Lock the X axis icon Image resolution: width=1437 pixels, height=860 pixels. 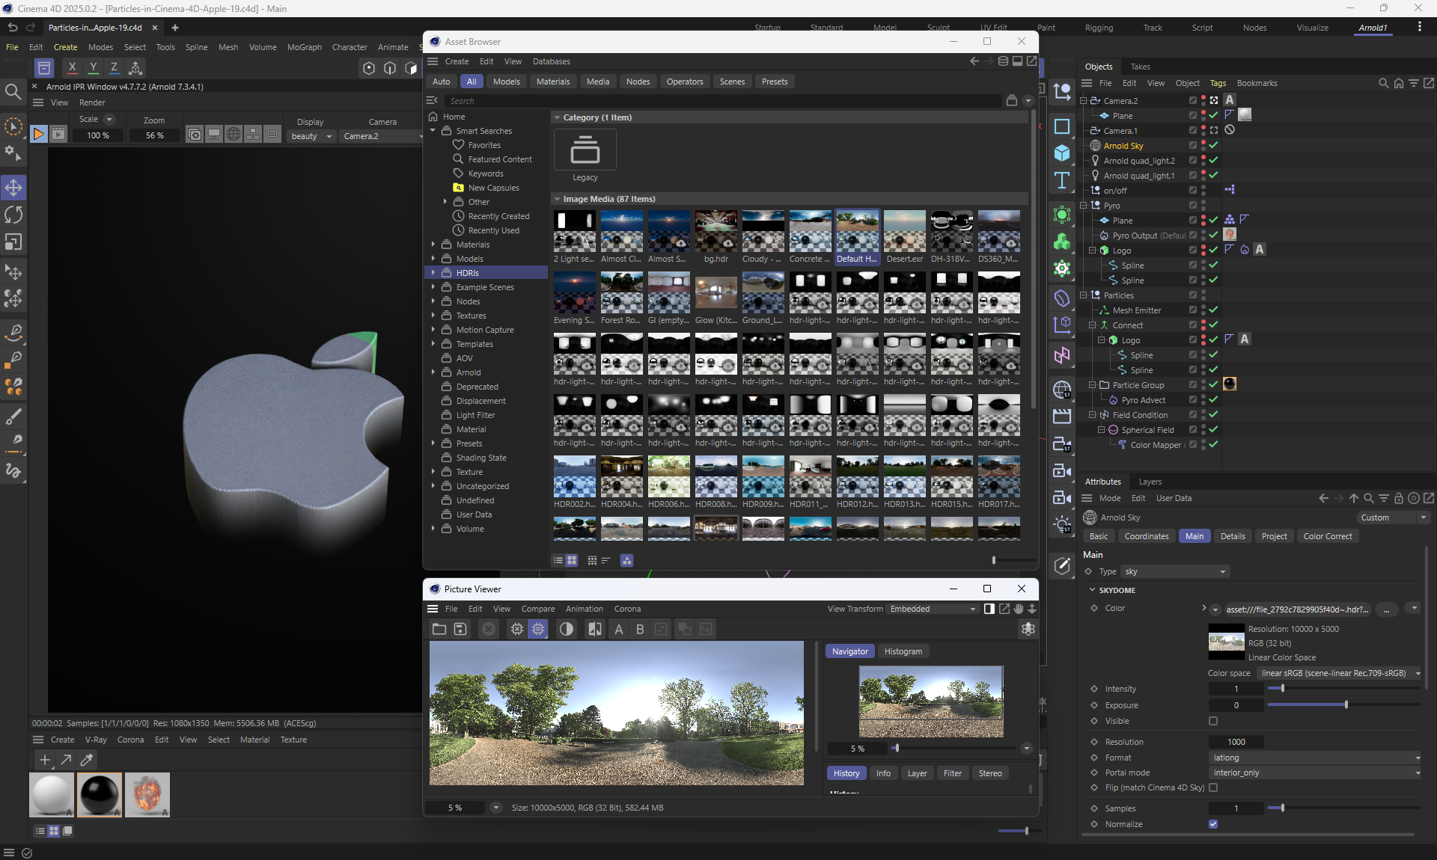tap(72, 67)
